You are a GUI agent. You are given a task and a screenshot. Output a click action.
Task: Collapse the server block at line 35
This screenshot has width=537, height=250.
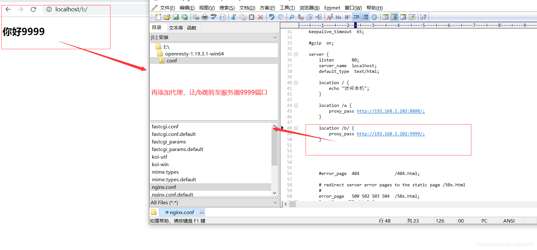click(x=296, y=54)
